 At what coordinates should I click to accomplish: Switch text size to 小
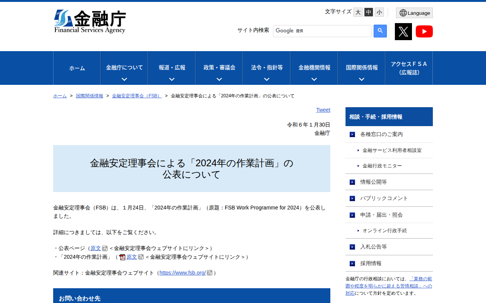coord(379,12)
